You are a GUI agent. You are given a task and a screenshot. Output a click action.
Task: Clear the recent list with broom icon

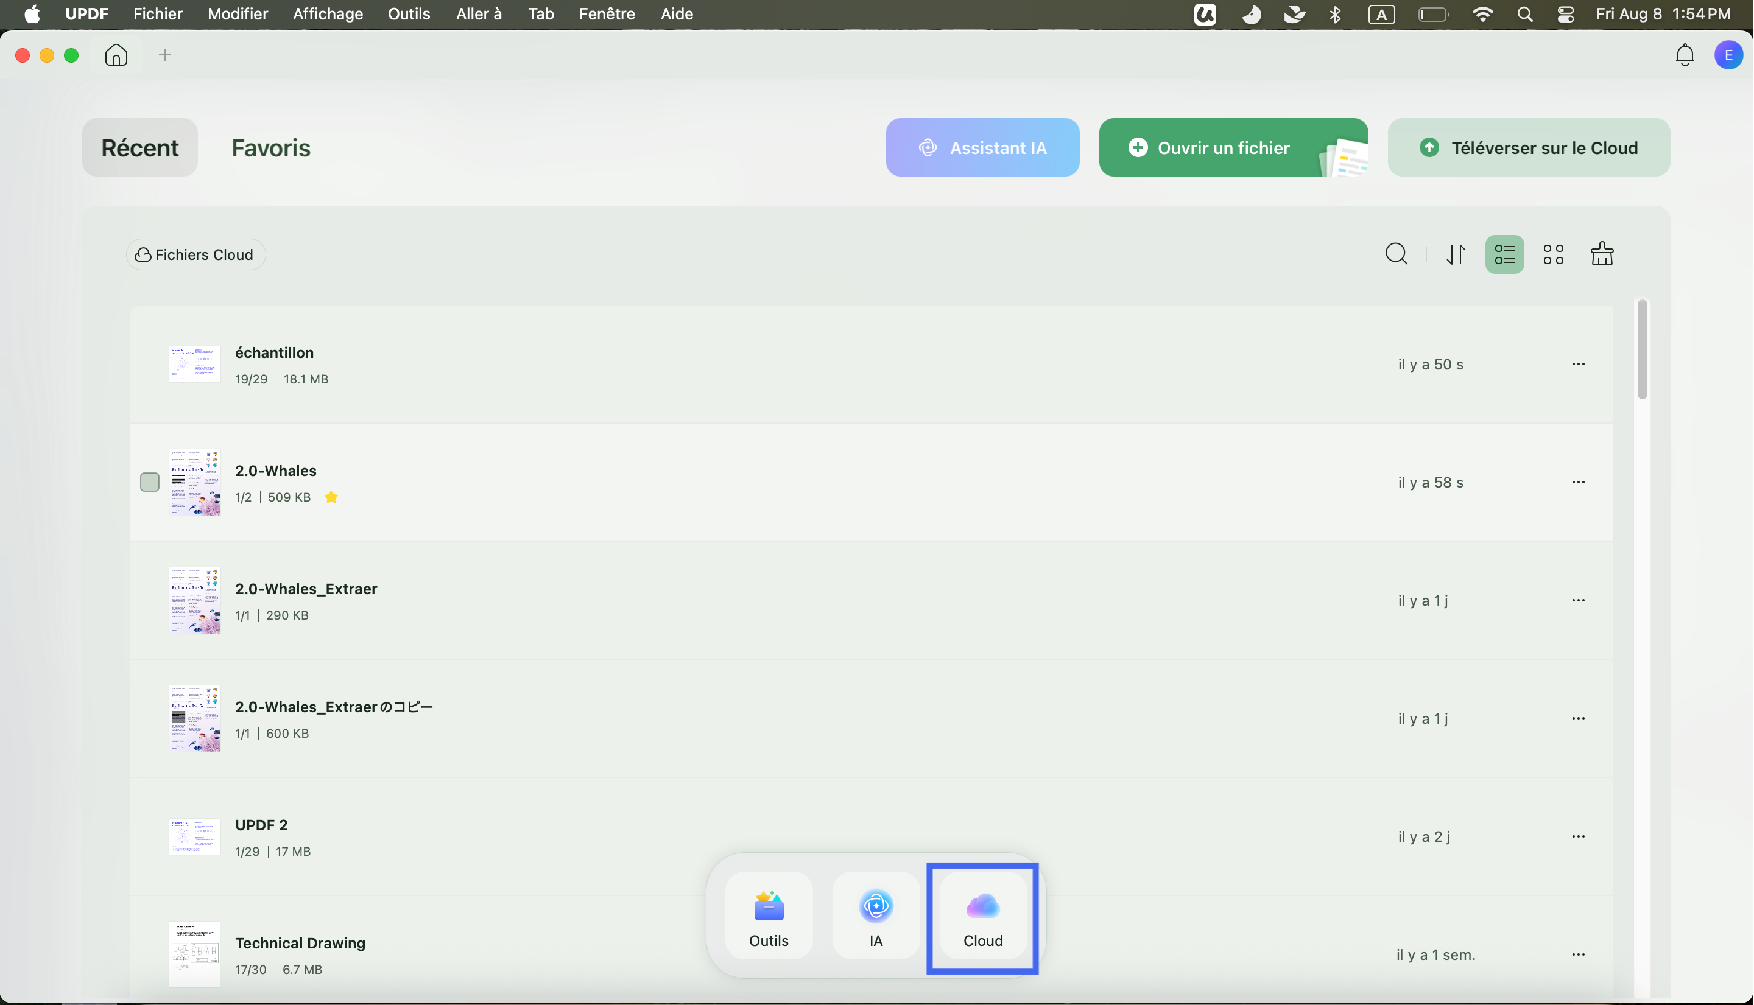pos(1602,254)
